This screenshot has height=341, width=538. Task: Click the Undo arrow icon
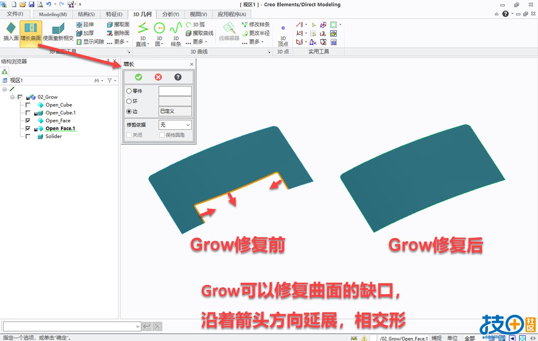48,4
